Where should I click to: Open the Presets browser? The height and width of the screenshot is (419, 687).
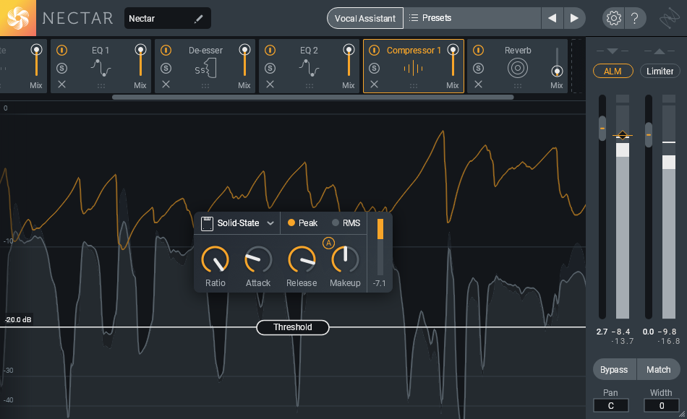click(472, 18)
